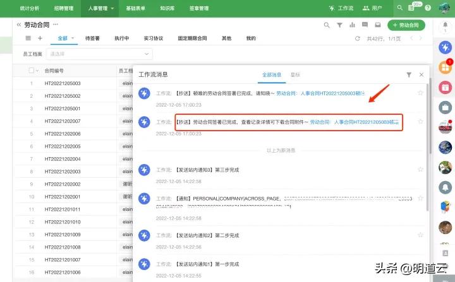Open the dark briefcase icon in right sidebar
The width and height of the screenshot is (455, 282).
(445, 107)
